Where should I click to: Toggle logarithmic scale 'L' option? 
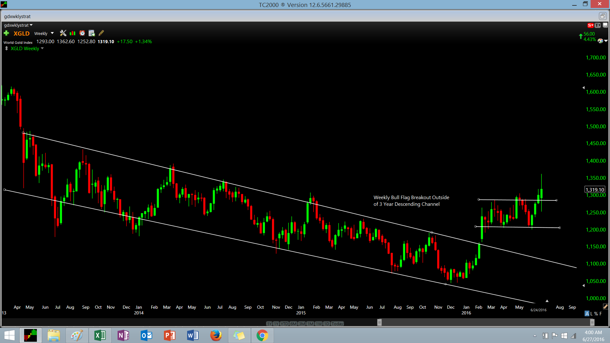click(592, 313)
